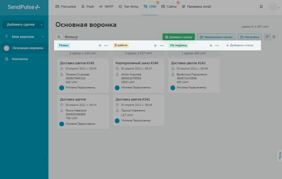Switch to kanban board view
Image resolution: width=282 pixels, height=179 pixels.
pyautogui.click(x=267, y=37)
